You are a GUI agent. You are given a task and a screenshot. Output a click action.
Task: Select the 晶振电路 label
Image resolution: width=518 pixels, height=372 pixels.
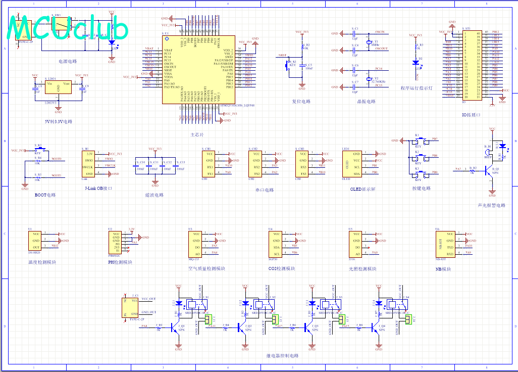366,101
